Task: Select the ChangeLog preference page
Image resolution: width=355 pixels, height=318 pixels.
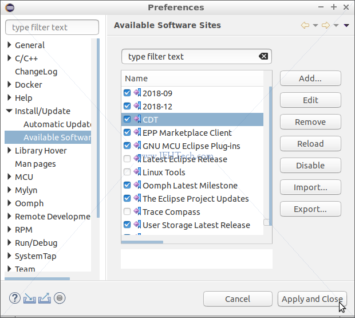Action: (36, 72)
